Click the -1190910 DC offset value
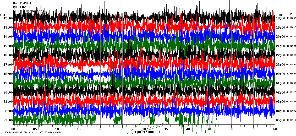This screenshot has width=296, height=136. pos(291,120)
